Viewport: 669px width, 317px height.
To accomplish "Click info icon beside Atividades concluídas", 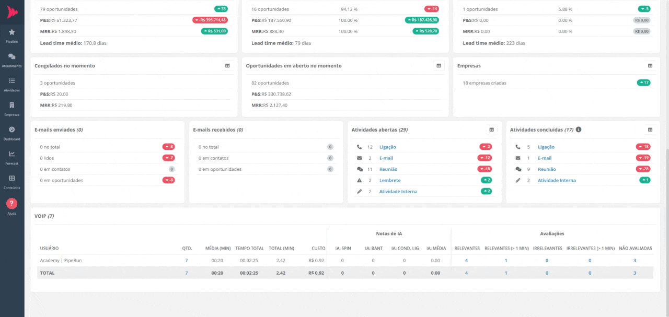I will [579, 130].
